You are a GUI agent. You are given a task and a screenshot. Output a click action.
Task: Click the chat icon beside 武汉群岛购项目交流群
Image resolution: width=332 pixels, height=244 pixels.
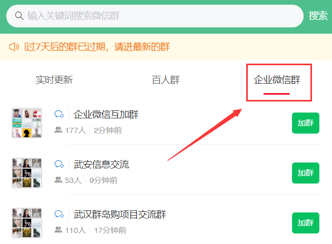tap(59, 214)
